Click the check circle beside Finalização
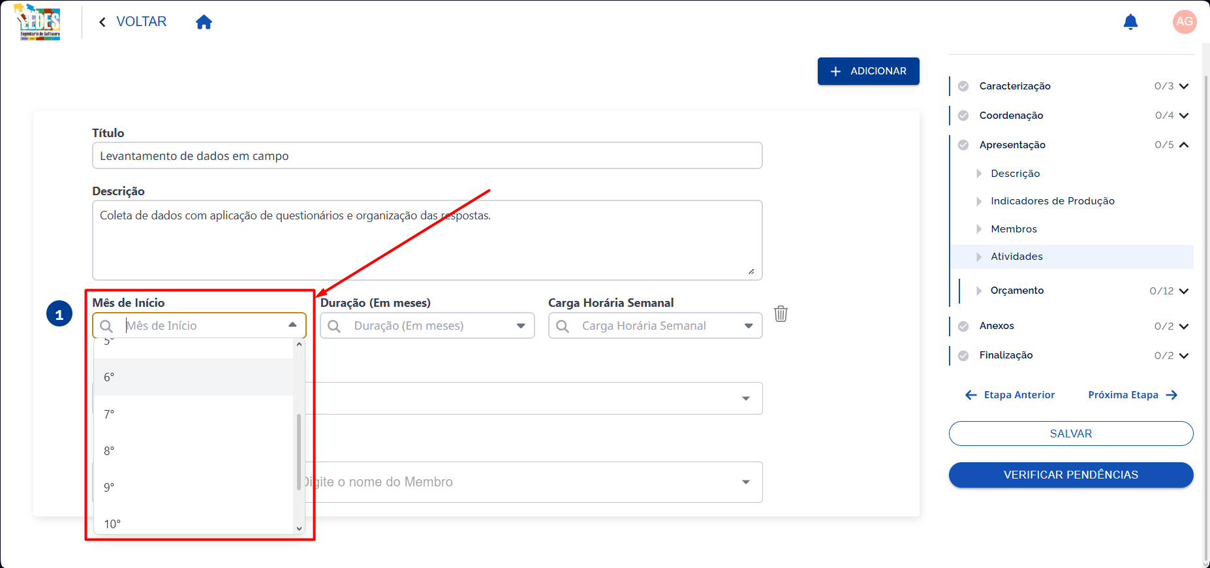Screen dimensions: 1210x568 pos(963,356)
